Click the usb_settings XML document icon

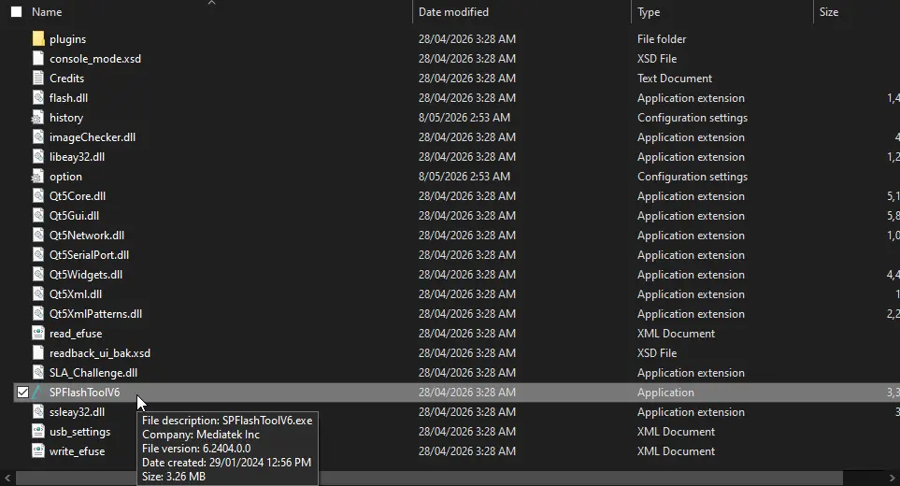tap(38, 432)
